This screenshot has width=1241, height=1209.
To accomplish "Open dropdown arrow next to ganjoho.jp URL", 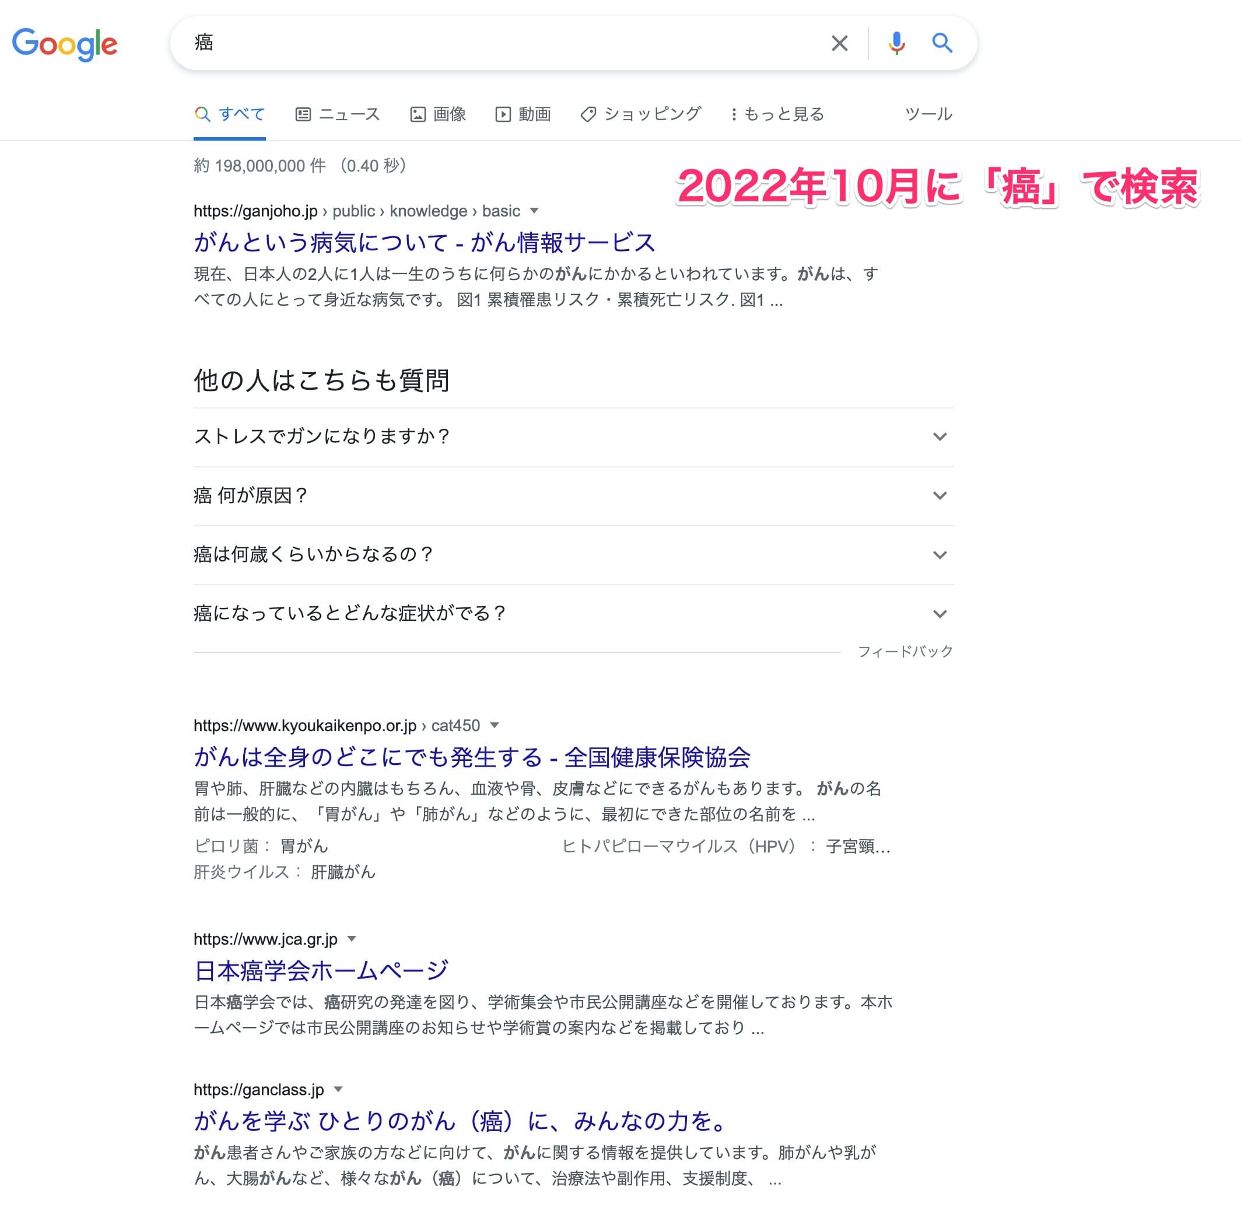I will [534, 211].
